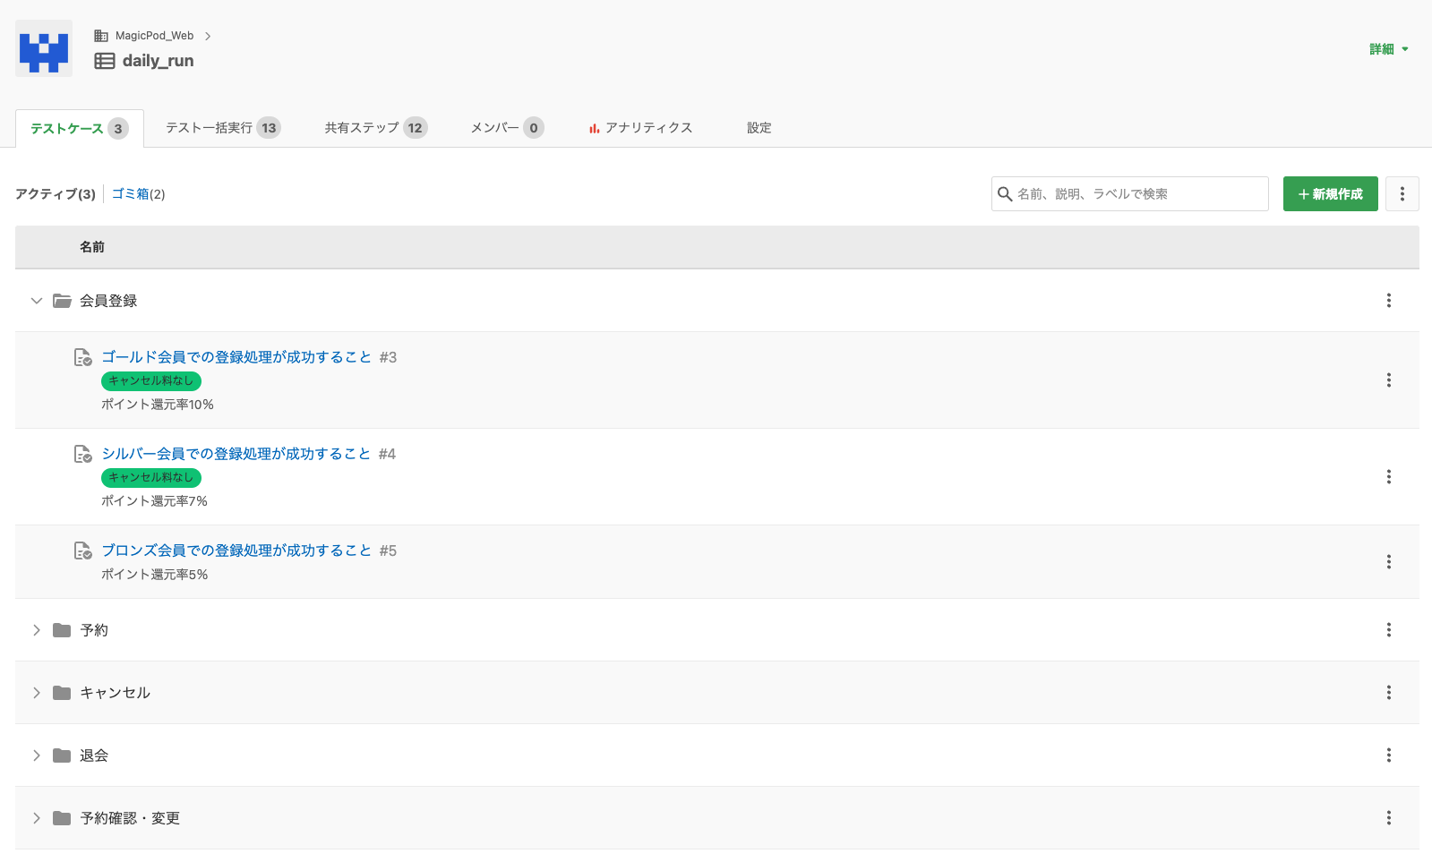Switch to the 共有ステップ tab
Screen dimensions: 1432x862
click(374, 128)
